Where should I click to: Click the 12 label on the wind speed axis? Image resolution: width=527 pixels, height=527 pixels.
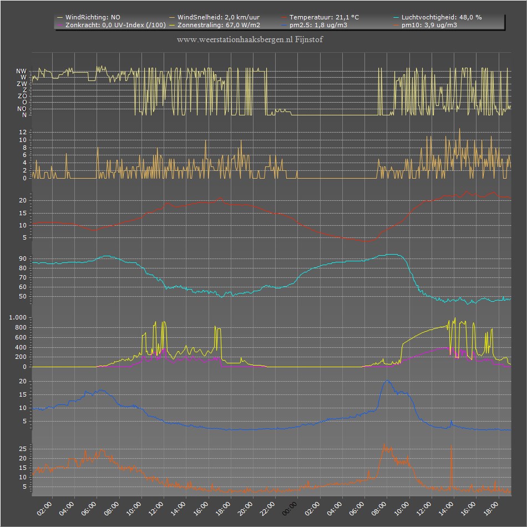[23, 132]
